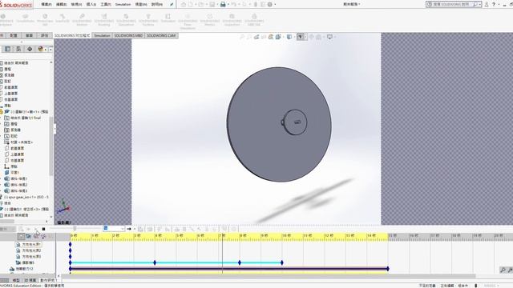Click the ScanTo3D add-in icon
This screenshot has width=513, height=288.
click(63, 18)
